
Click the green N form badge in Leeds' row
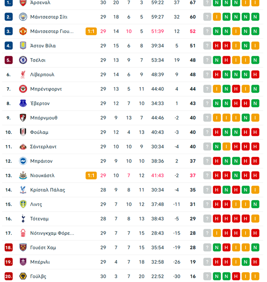(x=255, y=204)
